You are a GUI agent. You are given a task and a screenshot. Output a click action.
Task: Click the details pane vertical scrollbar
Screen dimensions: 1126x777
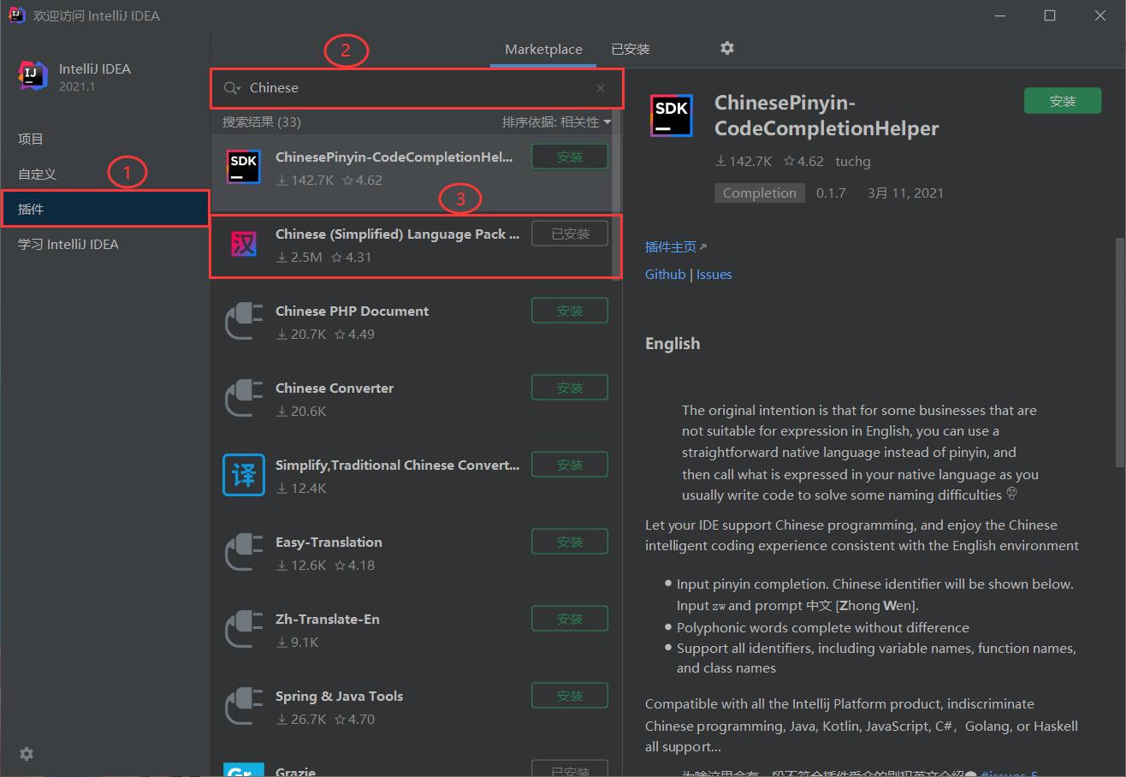click(x=1121, y=351)
